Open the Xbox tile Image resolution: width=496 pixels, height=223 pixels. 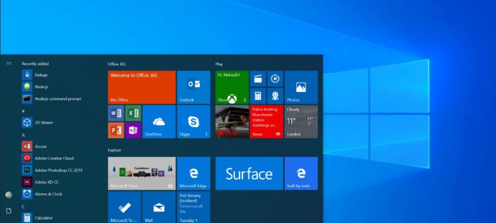pyautogui.click(x=232, y=87)
